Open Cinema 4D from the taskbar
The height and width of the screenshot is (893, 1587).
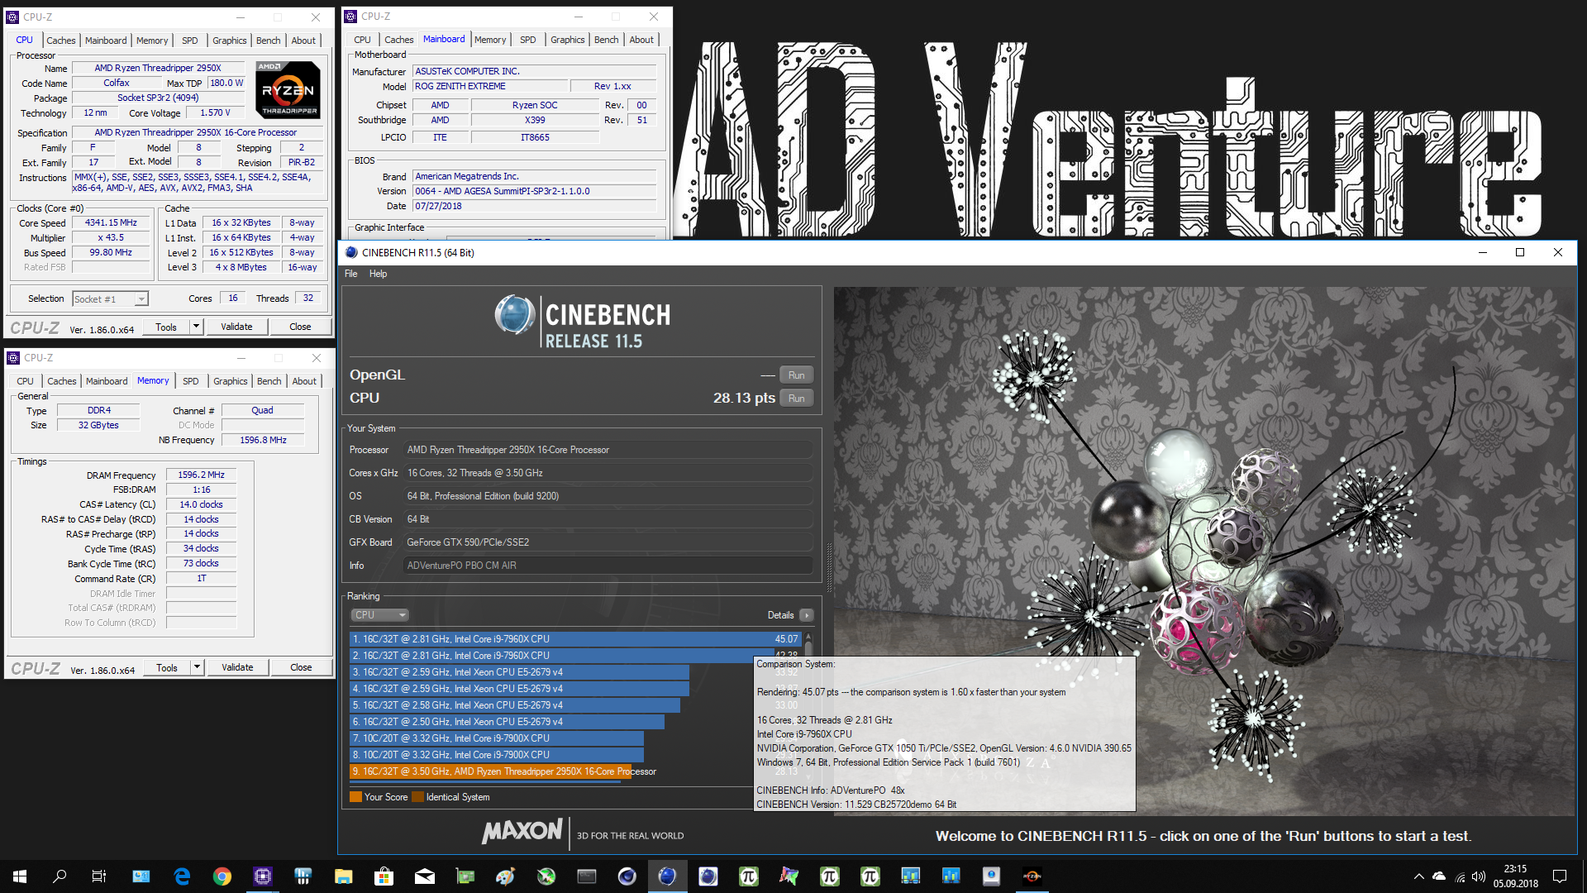click(x=627, y=876)
